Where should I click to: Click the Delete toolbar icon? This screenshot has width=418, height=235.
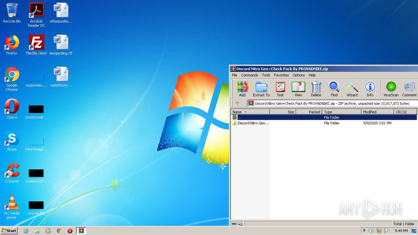316,89
